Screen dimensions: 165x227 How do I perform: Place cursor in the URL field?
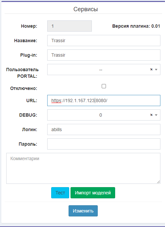point(104,100)
